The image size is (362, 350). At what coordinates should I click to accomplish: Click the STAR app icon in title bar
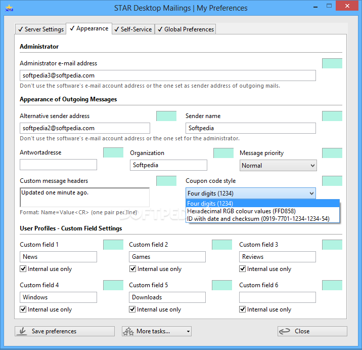point(9,8)
